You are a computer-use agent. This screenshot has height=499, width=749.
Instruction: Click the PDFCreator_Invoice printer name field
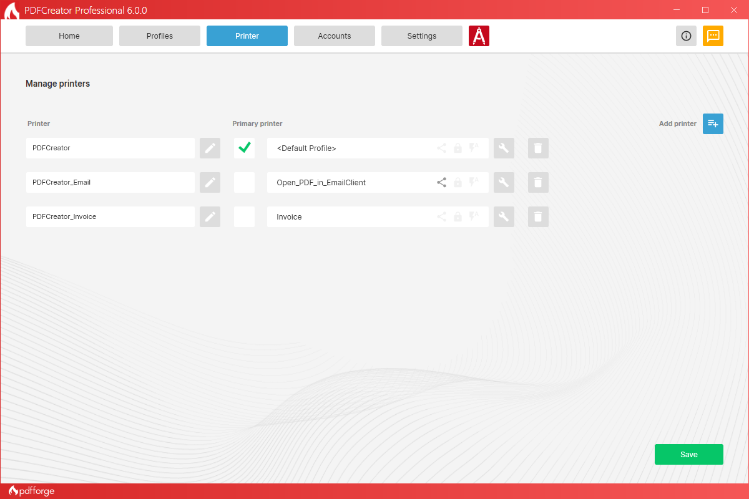click(110, 217)
